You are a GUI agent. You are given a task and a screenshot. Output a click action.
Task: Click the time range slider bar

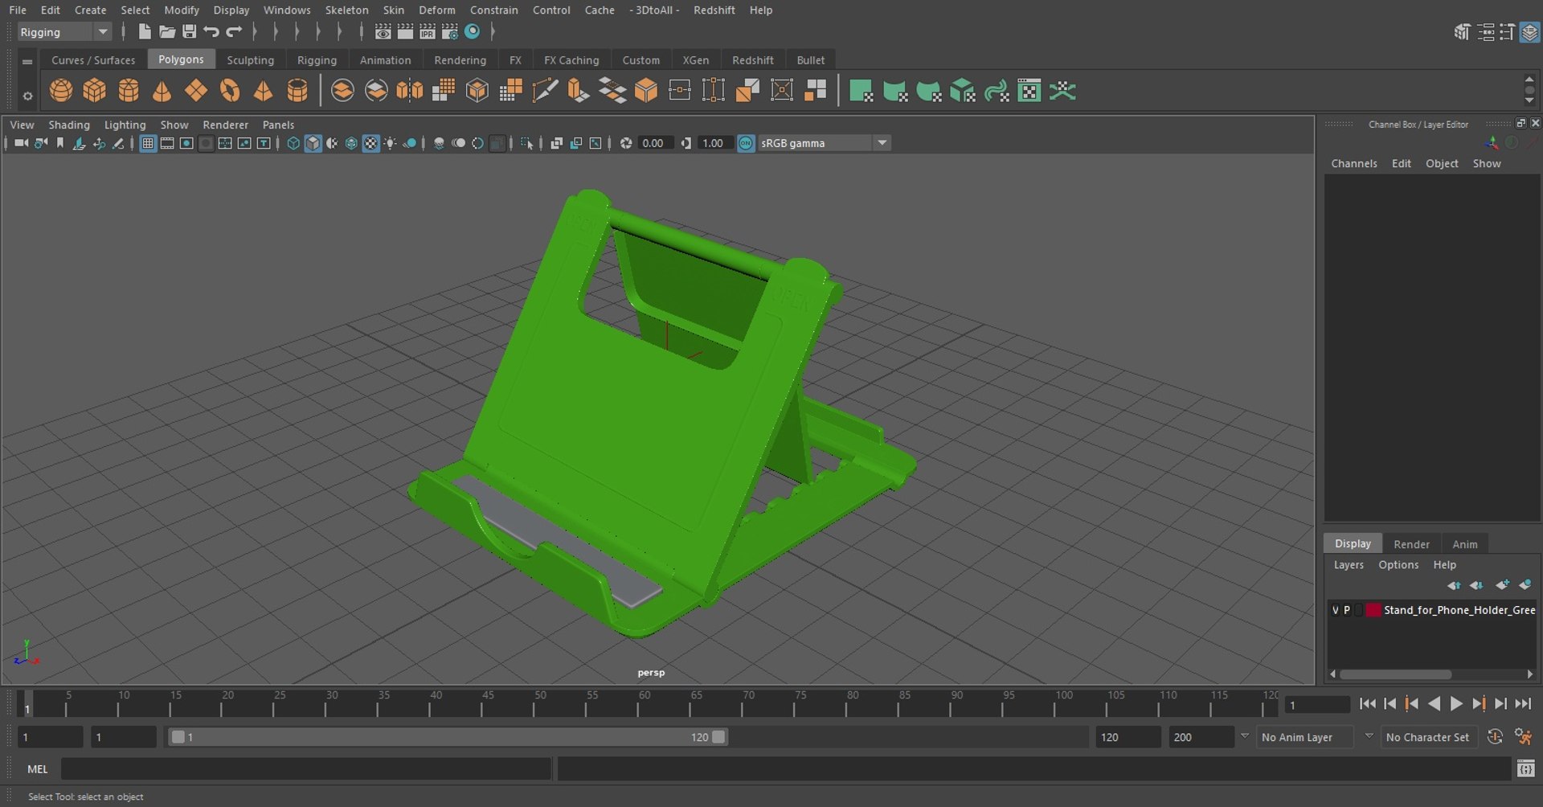pos(448,737)
